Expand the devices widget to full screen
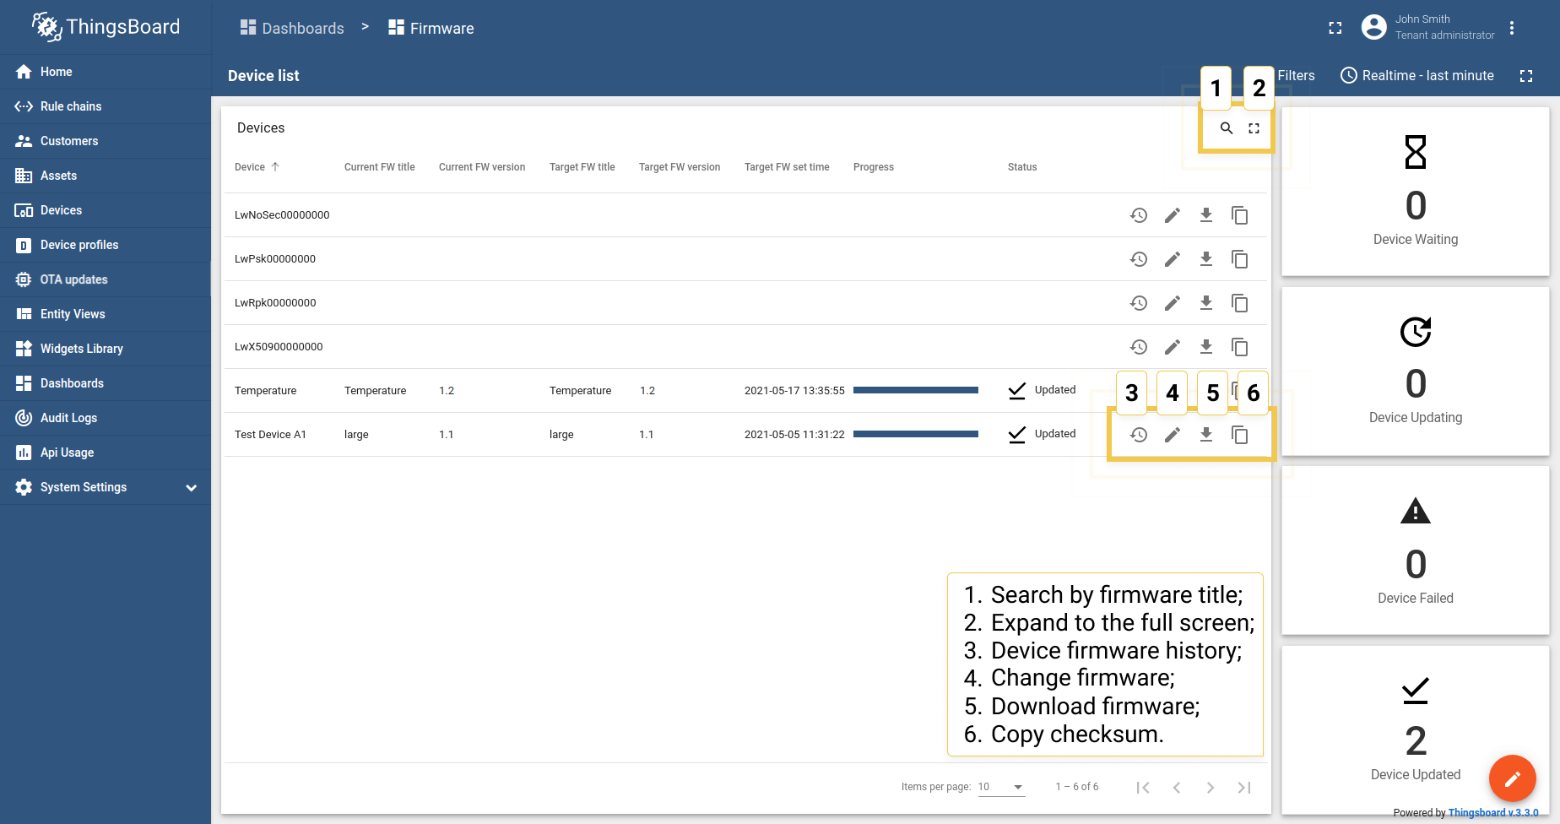 (1254, 128)
